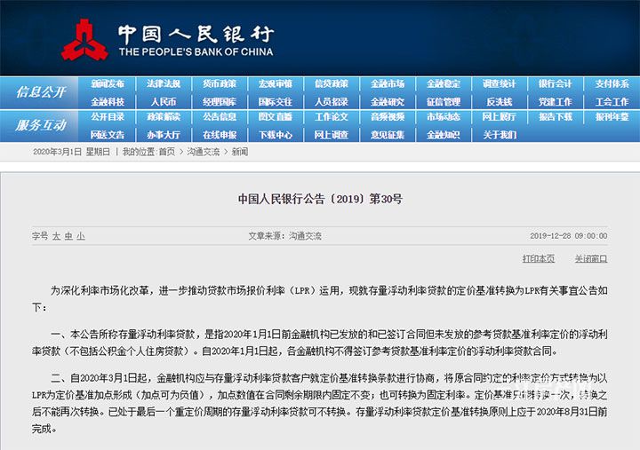The height and width of the screenshot is (450, 640).
Task: Open the 工会工作 menu item
Action: tap(612, 101)
